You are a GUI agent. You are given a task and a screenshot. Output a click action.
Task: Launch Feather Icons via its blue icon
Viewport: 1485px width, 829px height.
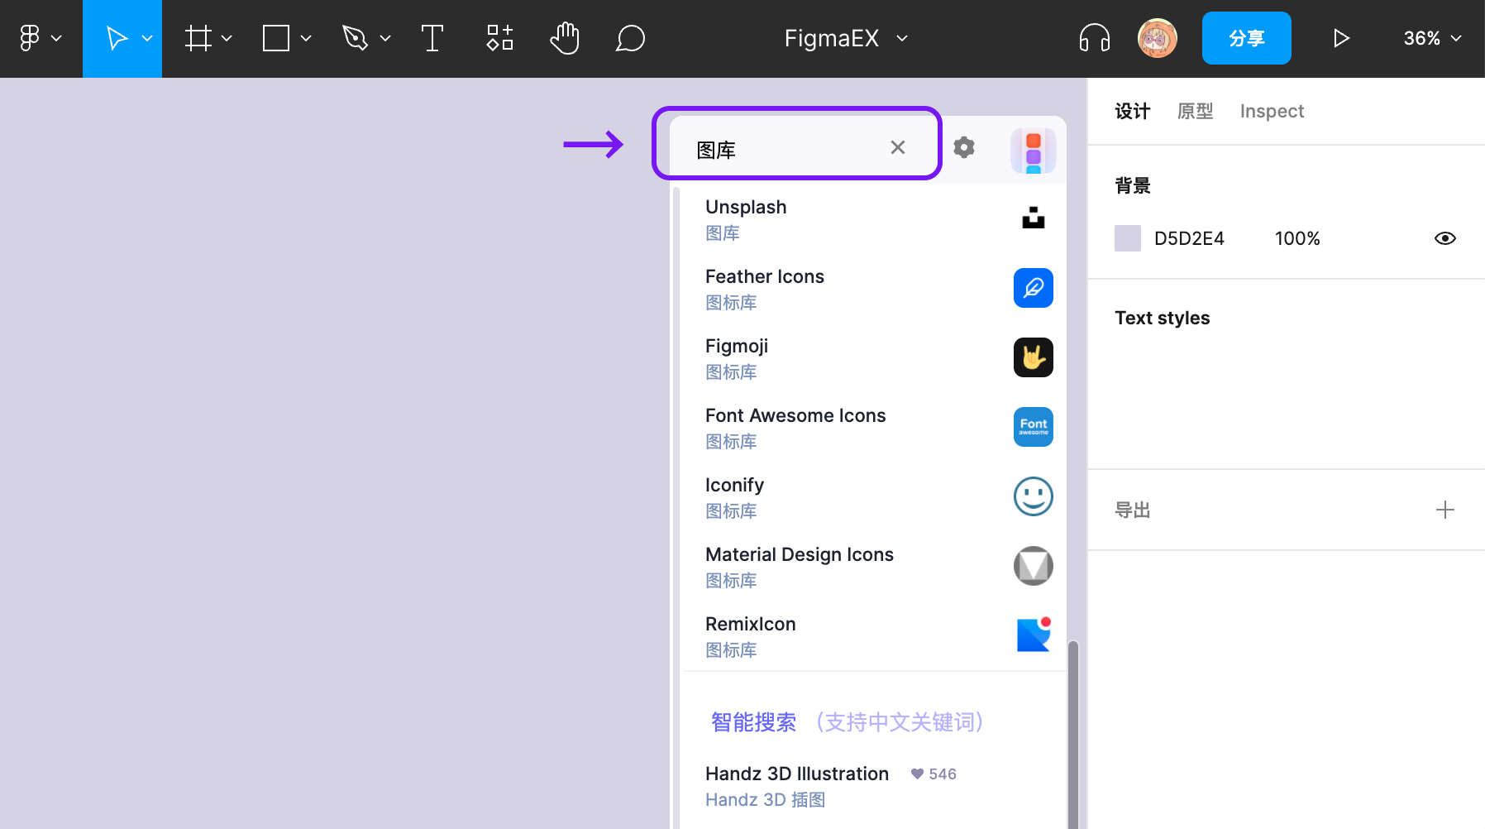point(1034,288)
